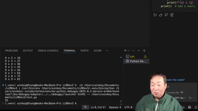198x111 pixels.
Task: Click the '9 x 9 = 81' output line
Action: coord(12,79)
